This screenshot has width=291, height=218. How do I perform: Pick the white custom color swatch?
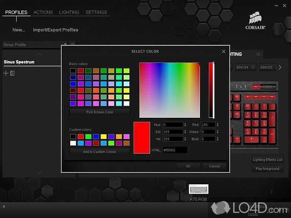tap(73, 143)
